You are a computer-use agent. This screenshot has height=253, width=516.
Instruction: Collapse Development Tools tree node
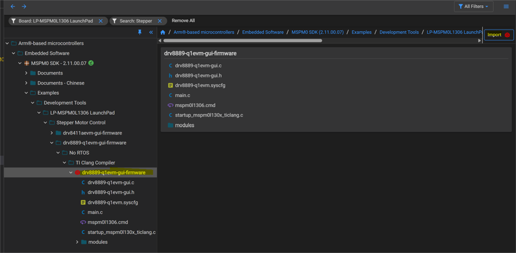[x=33, y=103]
